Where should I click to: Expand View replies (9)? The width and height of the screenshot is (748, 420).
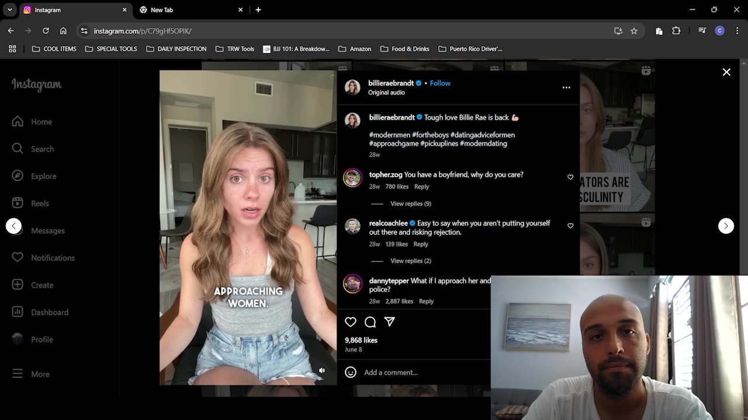coord(411,204)
